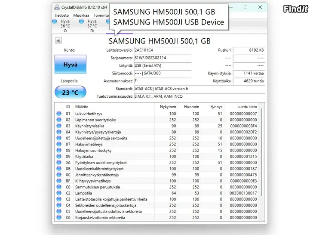Viewport: 313px width, 235px height.
Task: Click status orb for 04 Käynnistys/pysäytyskertoja
Action: 59,132
